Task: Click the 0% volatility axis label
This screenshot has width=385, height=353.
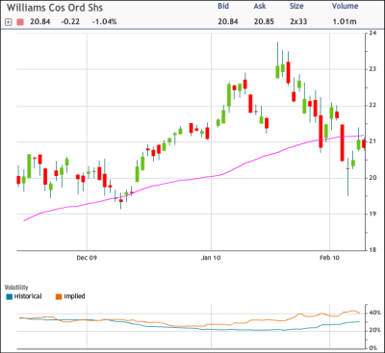Action: coord(373,348)
